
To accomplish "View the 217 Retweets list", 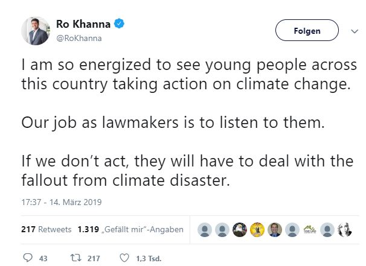I will point(46,230).
